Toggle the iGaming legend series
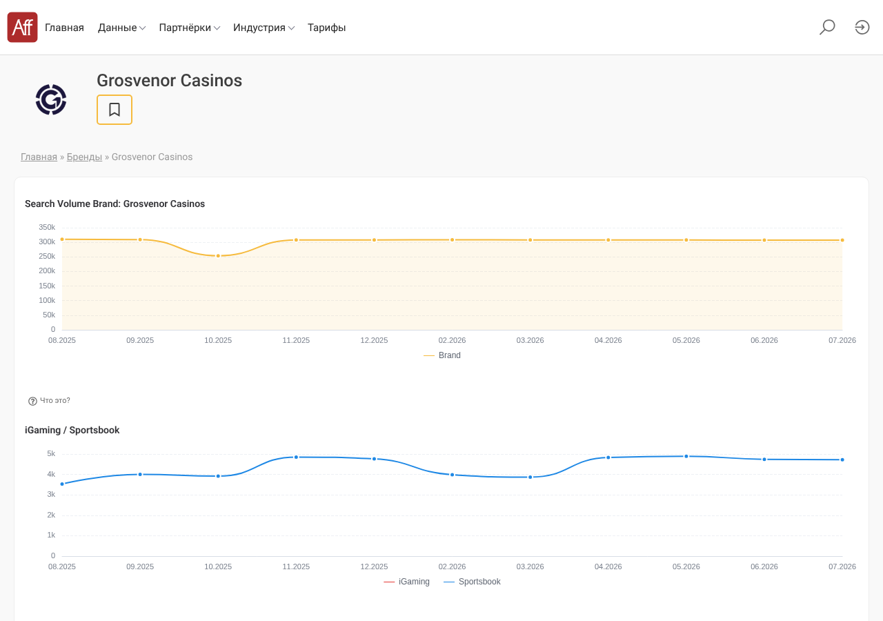The image size is (883, 621). point(406,582)
